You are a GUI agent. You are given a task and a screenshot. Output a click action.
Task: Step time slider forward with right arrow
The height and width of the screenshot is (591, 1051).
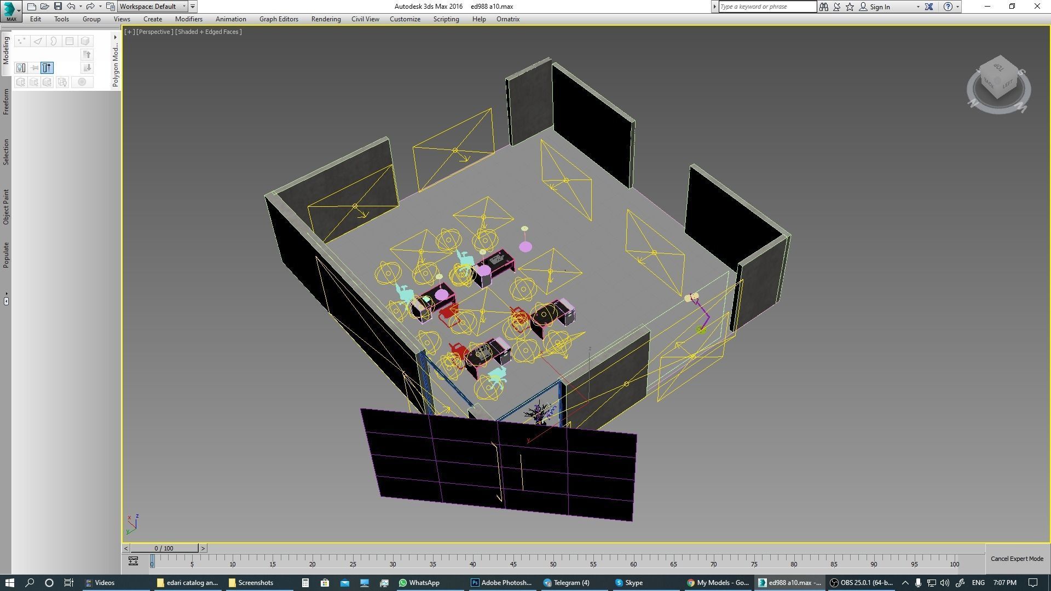coord(203,548)
